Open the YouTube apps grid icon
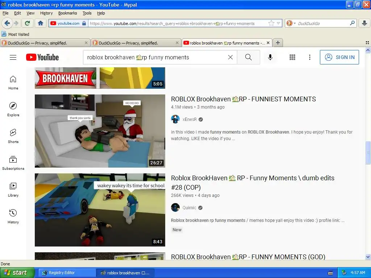 click(292, 57)
